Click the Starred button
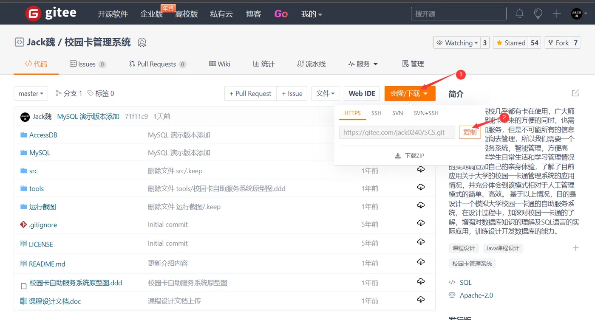The image size is (595, 320). point(510,43)
